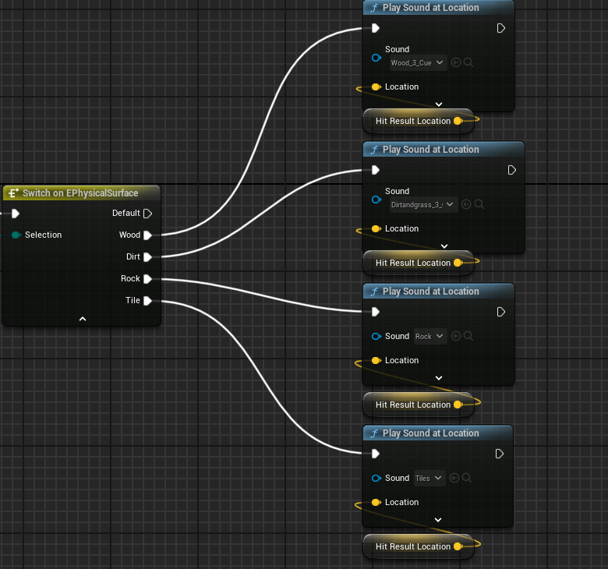Click output exec pin of Dirtandgrass sound node
608x569 pixels.
(x=511, y=170)
